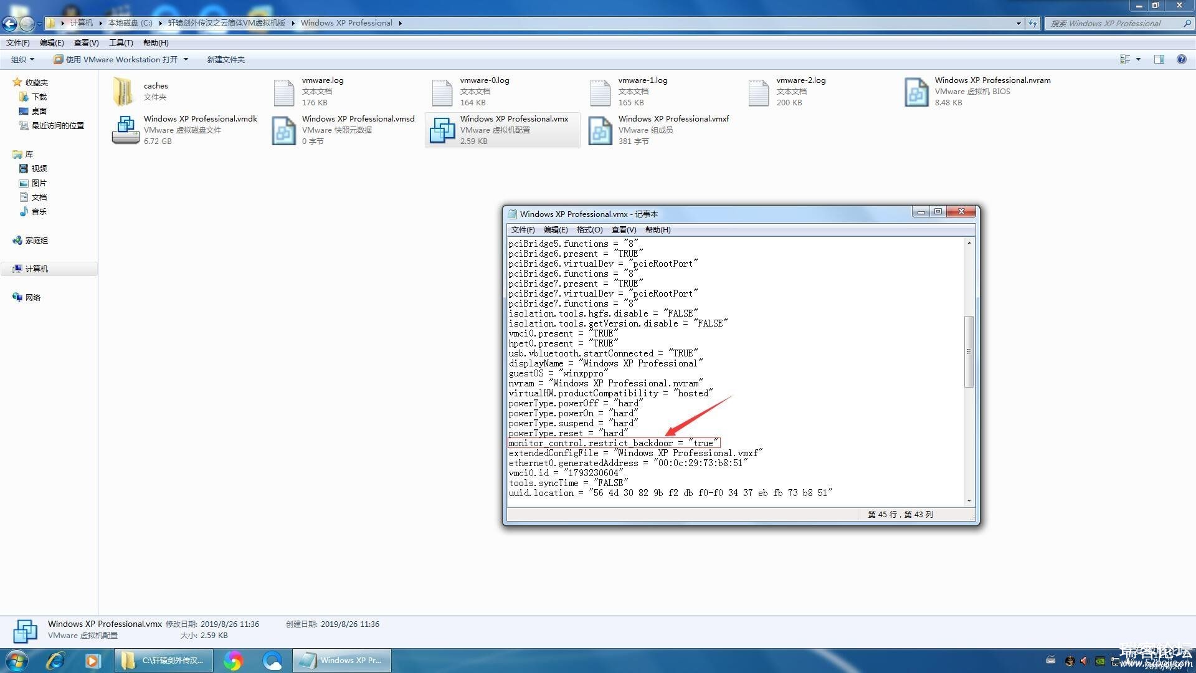Open the Windows Start orb
This screenshot has height=673, width=1196.
(x=17, y=661)
